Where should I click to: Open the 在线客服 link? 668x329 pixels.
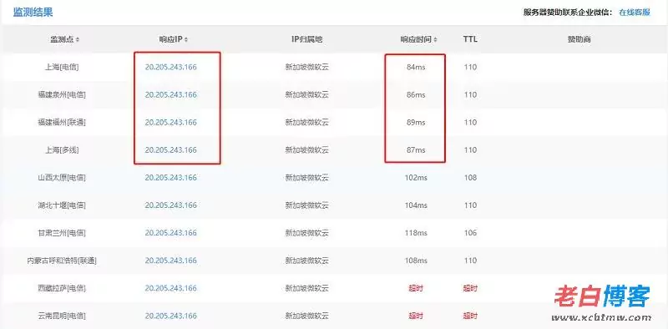pos(635,13)
